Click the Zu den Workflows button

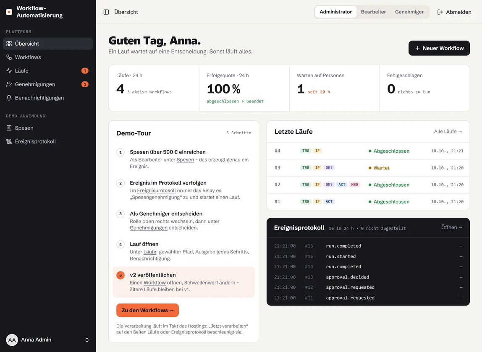tap(147, 310)
